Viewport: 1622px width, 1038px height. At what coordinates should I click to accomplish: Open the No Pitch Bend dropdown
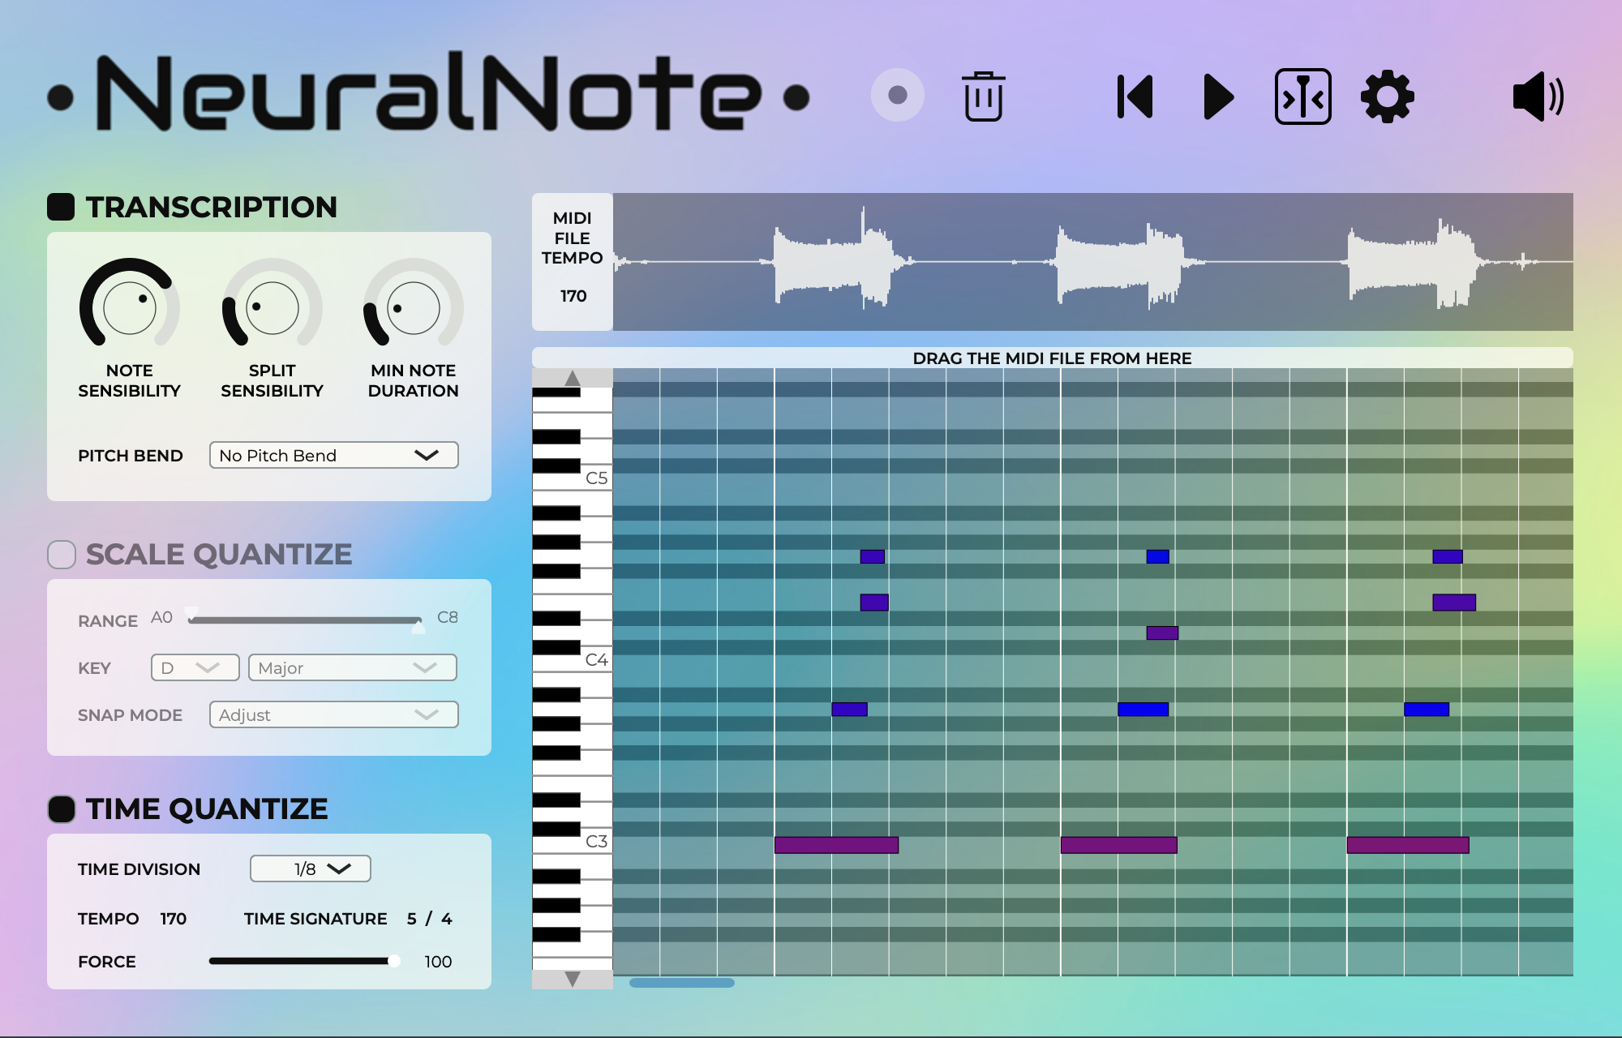point(333,455)
